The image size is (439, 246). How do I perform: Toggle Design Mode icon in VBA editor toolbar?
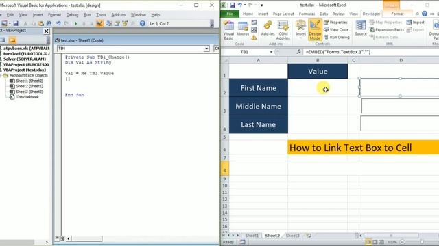99,24
